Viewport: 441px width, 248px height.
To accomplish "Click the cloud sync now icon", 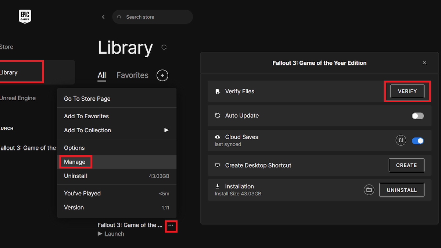I will [401, 140].
